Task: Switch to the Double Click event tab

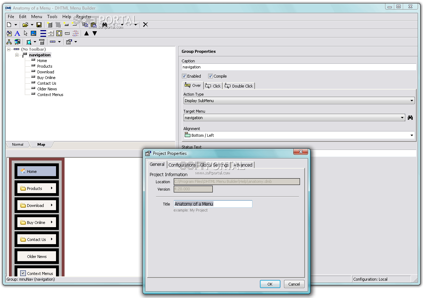Action: click(239, 86)
